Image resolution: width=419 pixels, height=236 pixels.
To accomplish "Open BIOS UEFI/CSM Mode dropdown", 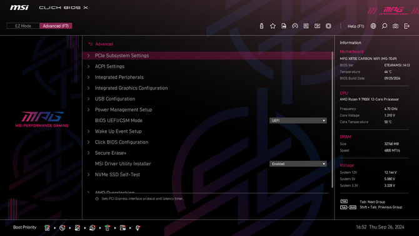I will 298,121.
